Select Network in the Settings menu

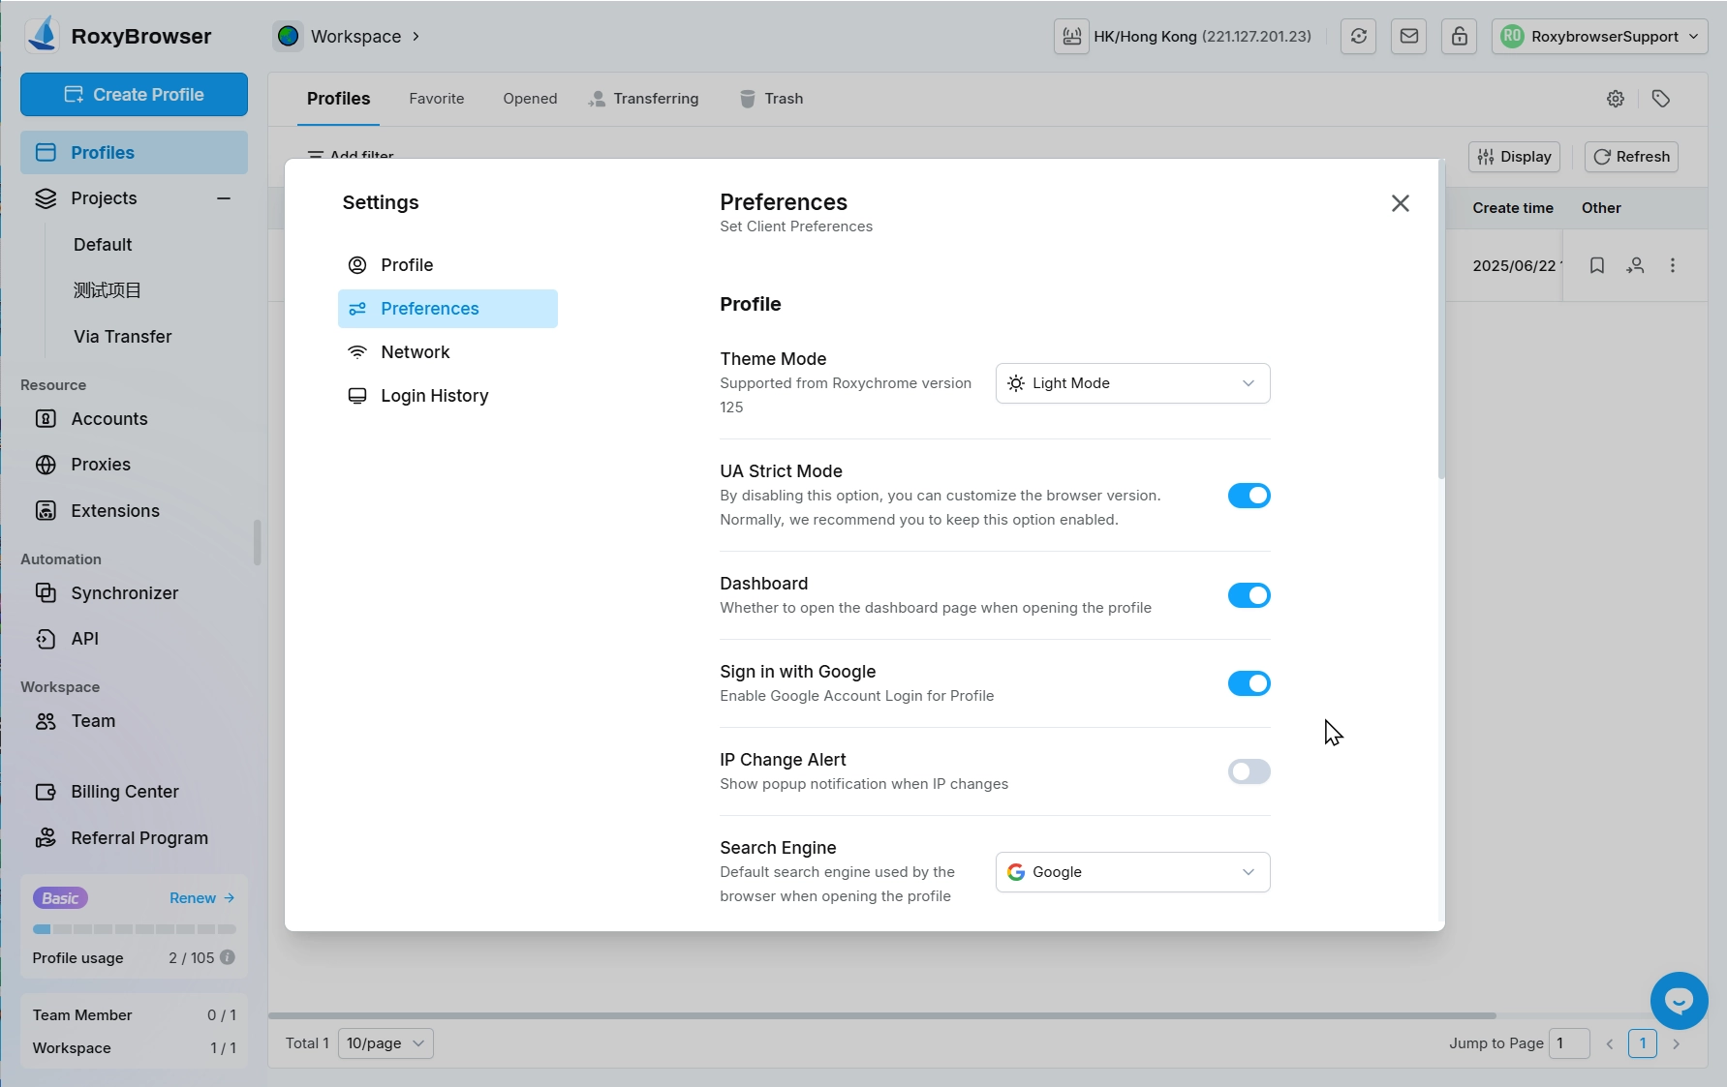415,352
